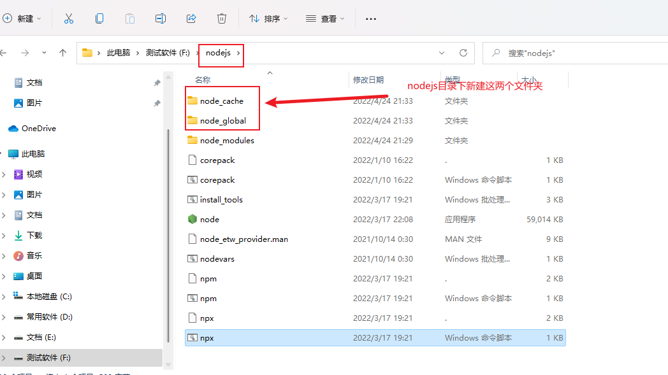
Task: Select the node application file
Action: pos(210,219)
